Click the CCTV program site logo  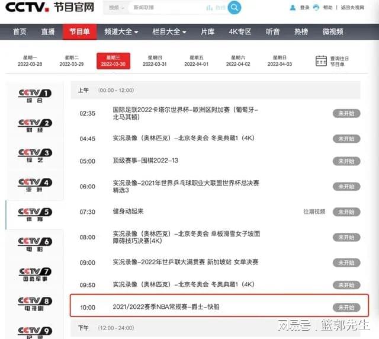50,7
